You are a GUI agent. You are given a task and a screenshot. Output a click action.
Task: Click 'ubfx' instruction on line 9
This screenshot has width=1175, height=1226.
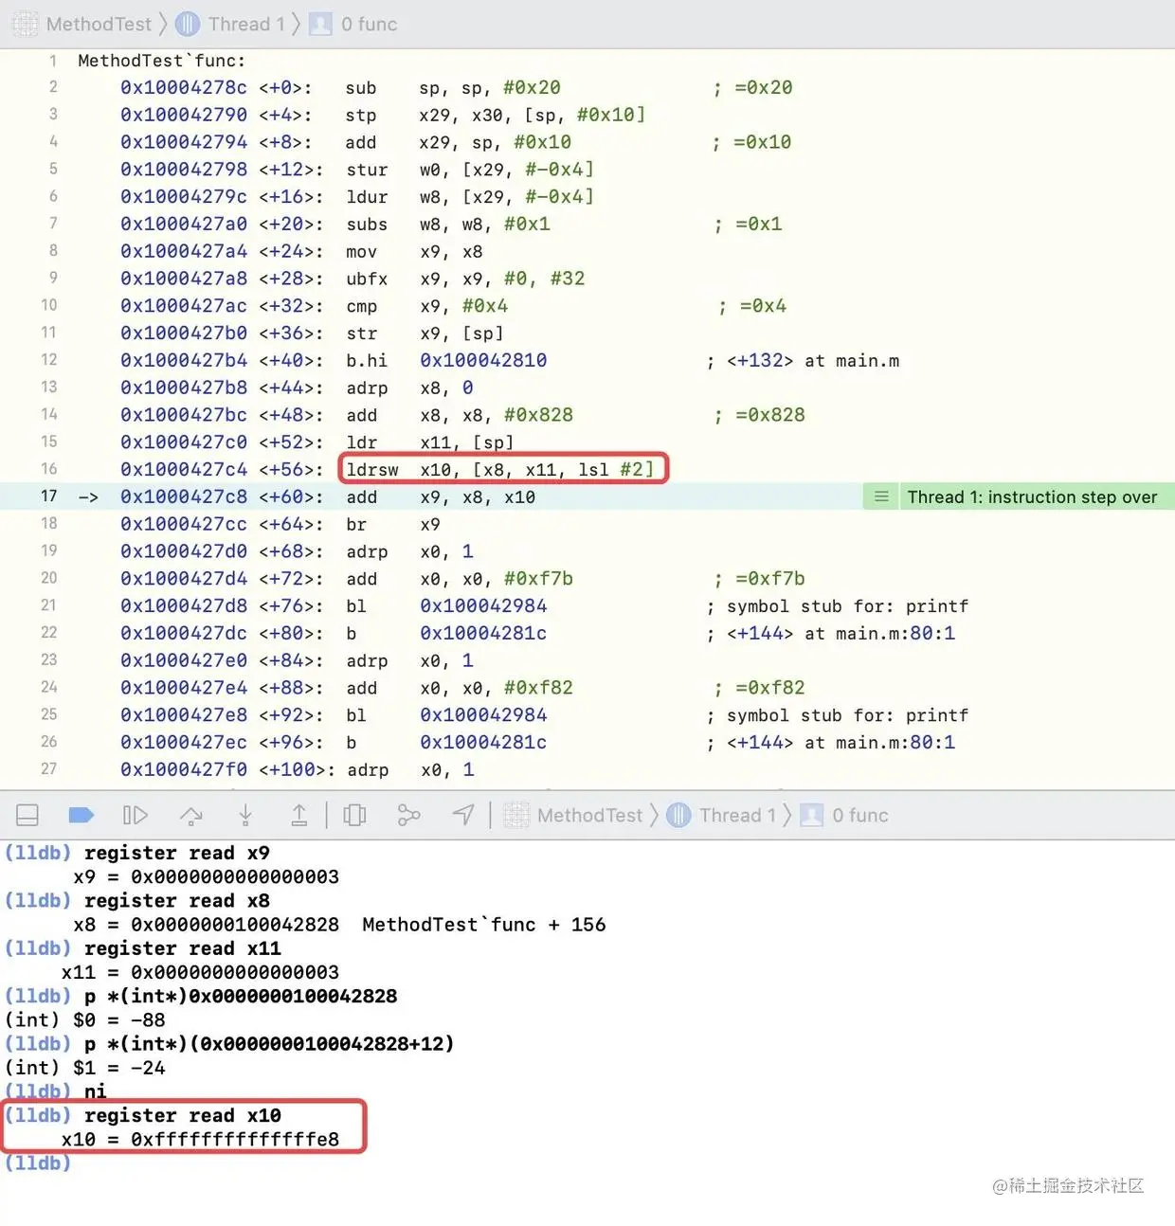tap(367, 279)
